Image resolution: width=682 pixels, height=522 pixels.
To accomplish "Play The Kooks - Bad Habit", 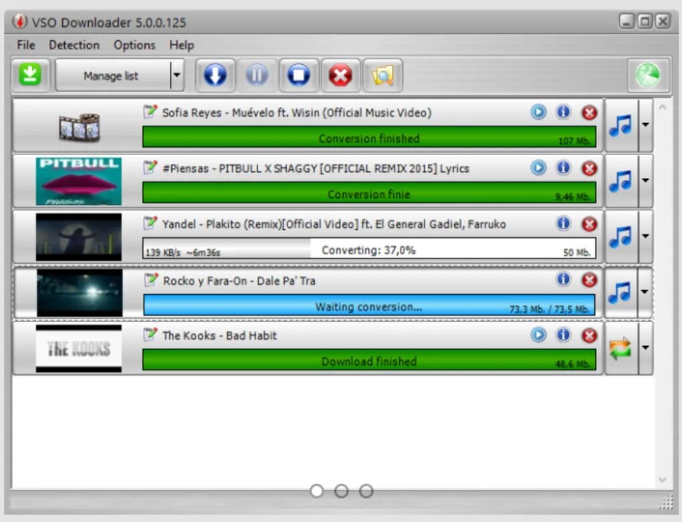I will 538,335.
